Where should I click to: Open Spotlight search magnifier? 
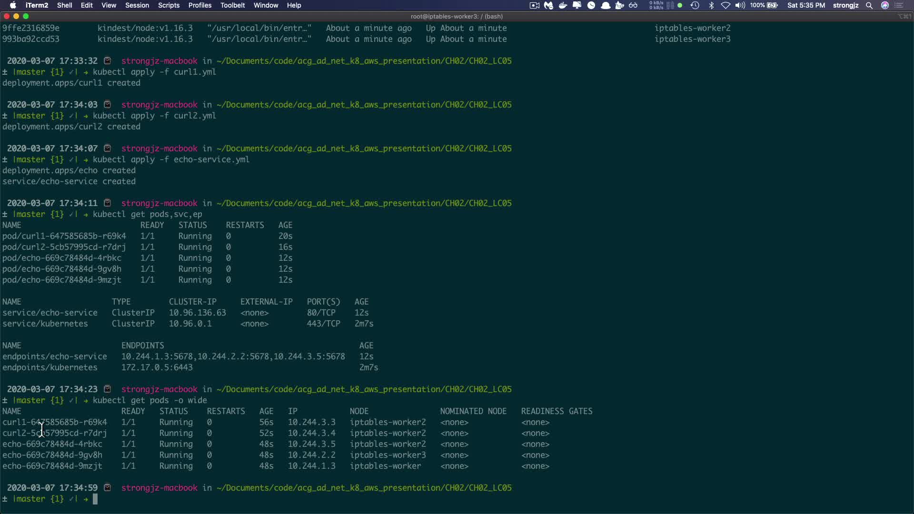[x=869, y=5]
